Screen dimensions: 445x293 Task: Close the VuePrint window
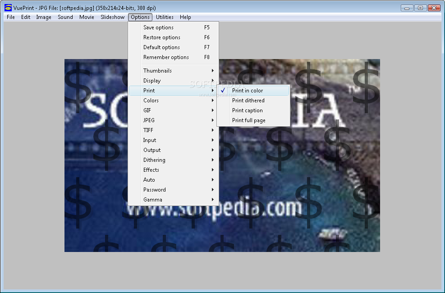tap(434, 8)
